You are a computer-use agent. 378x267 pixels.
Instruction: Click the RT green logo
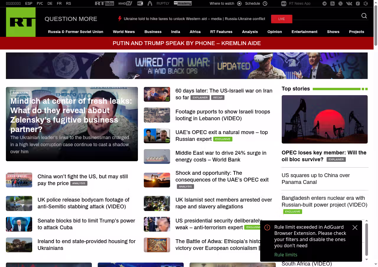[x=21, y=22]
